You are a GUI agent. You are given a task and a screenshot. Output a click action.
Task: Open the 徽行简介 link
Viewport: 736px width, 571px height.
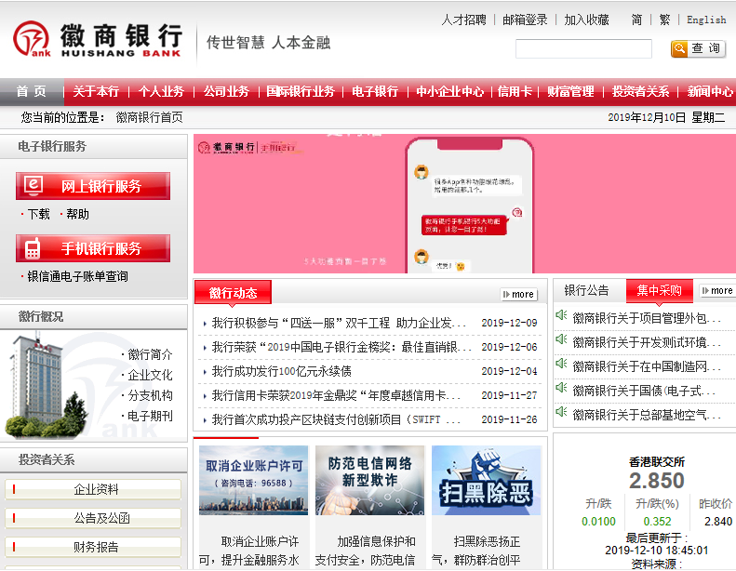tap(150, 354)
